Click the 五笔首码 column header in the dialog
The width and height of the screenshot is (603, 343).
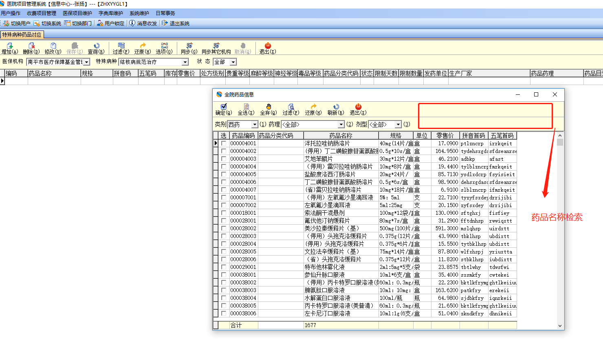click(x=502, y=135)
